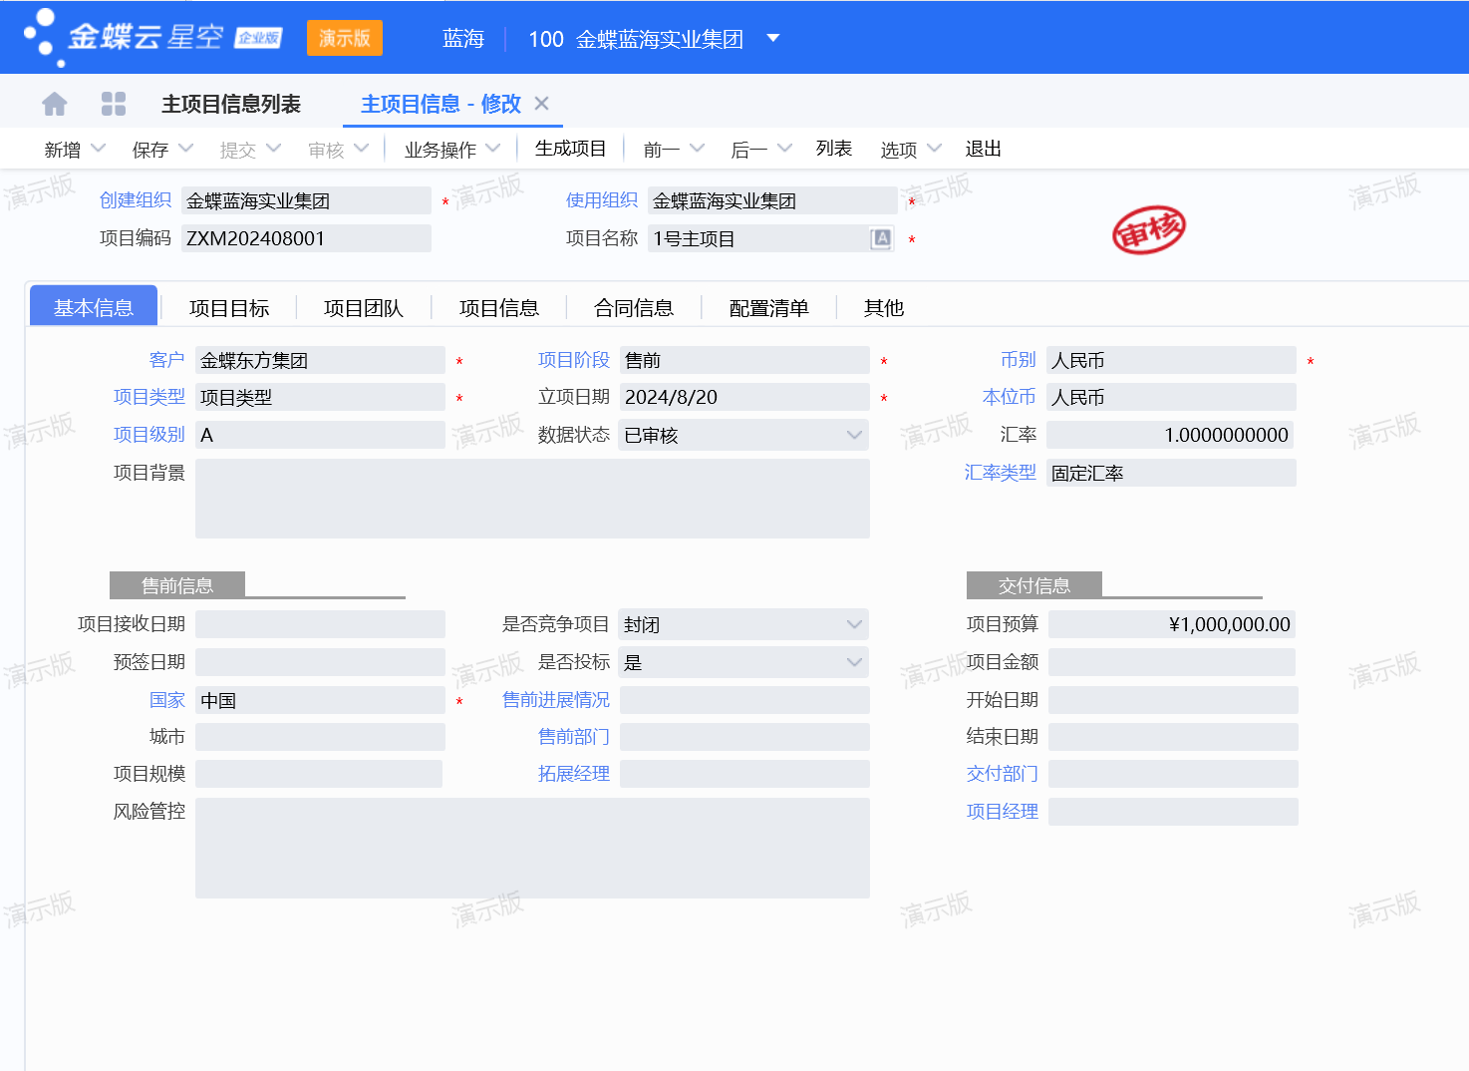Expand the 前一 dropdown arrow
This screenshot has width=1469, height=1071.
click(697, 149)
